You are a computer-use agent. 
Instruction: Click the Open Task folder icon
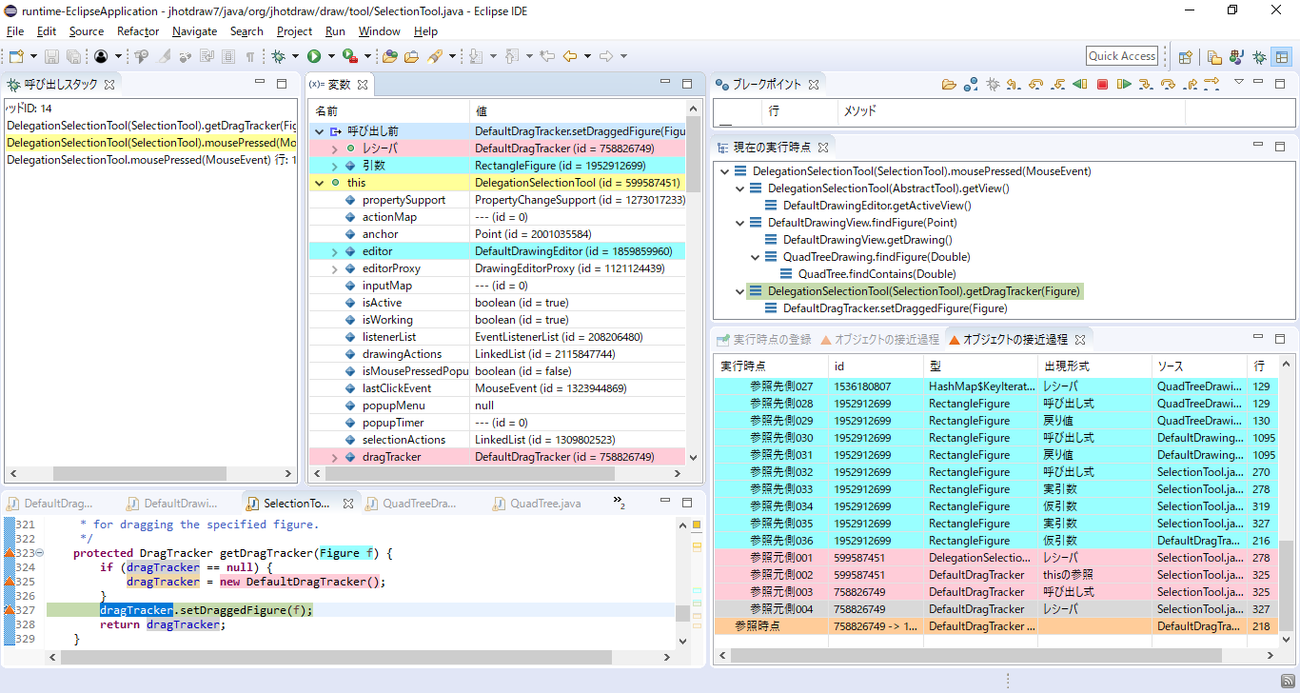[411, 56]
